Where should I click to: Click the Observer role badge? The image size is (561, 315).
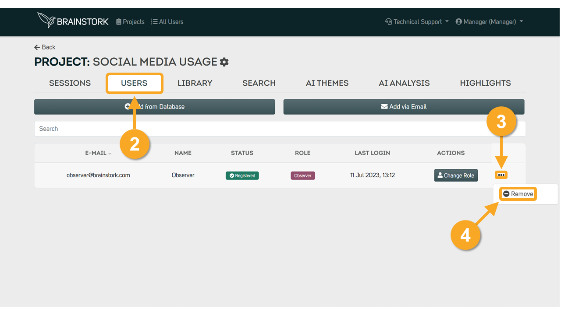point(303,175)
